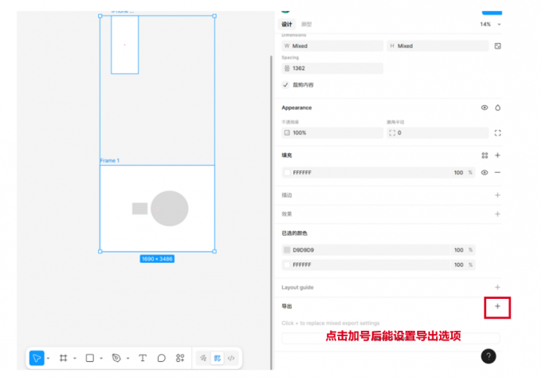
Task: Add a Layout guide with plus button
Action: [497, 287]
